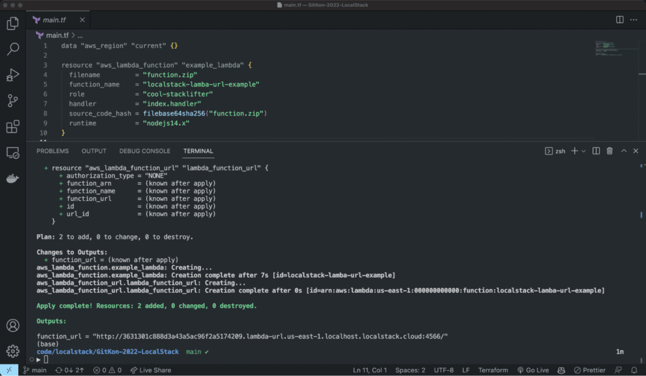Change language mode Terraform
This screenshot has width=646, height=376.
[x=493, y=370]
